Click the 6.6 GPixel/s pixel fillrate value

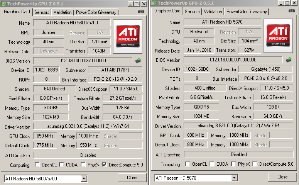(x=201, y=97)
